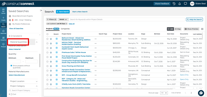Open the notifications bell

coord(180,4)
